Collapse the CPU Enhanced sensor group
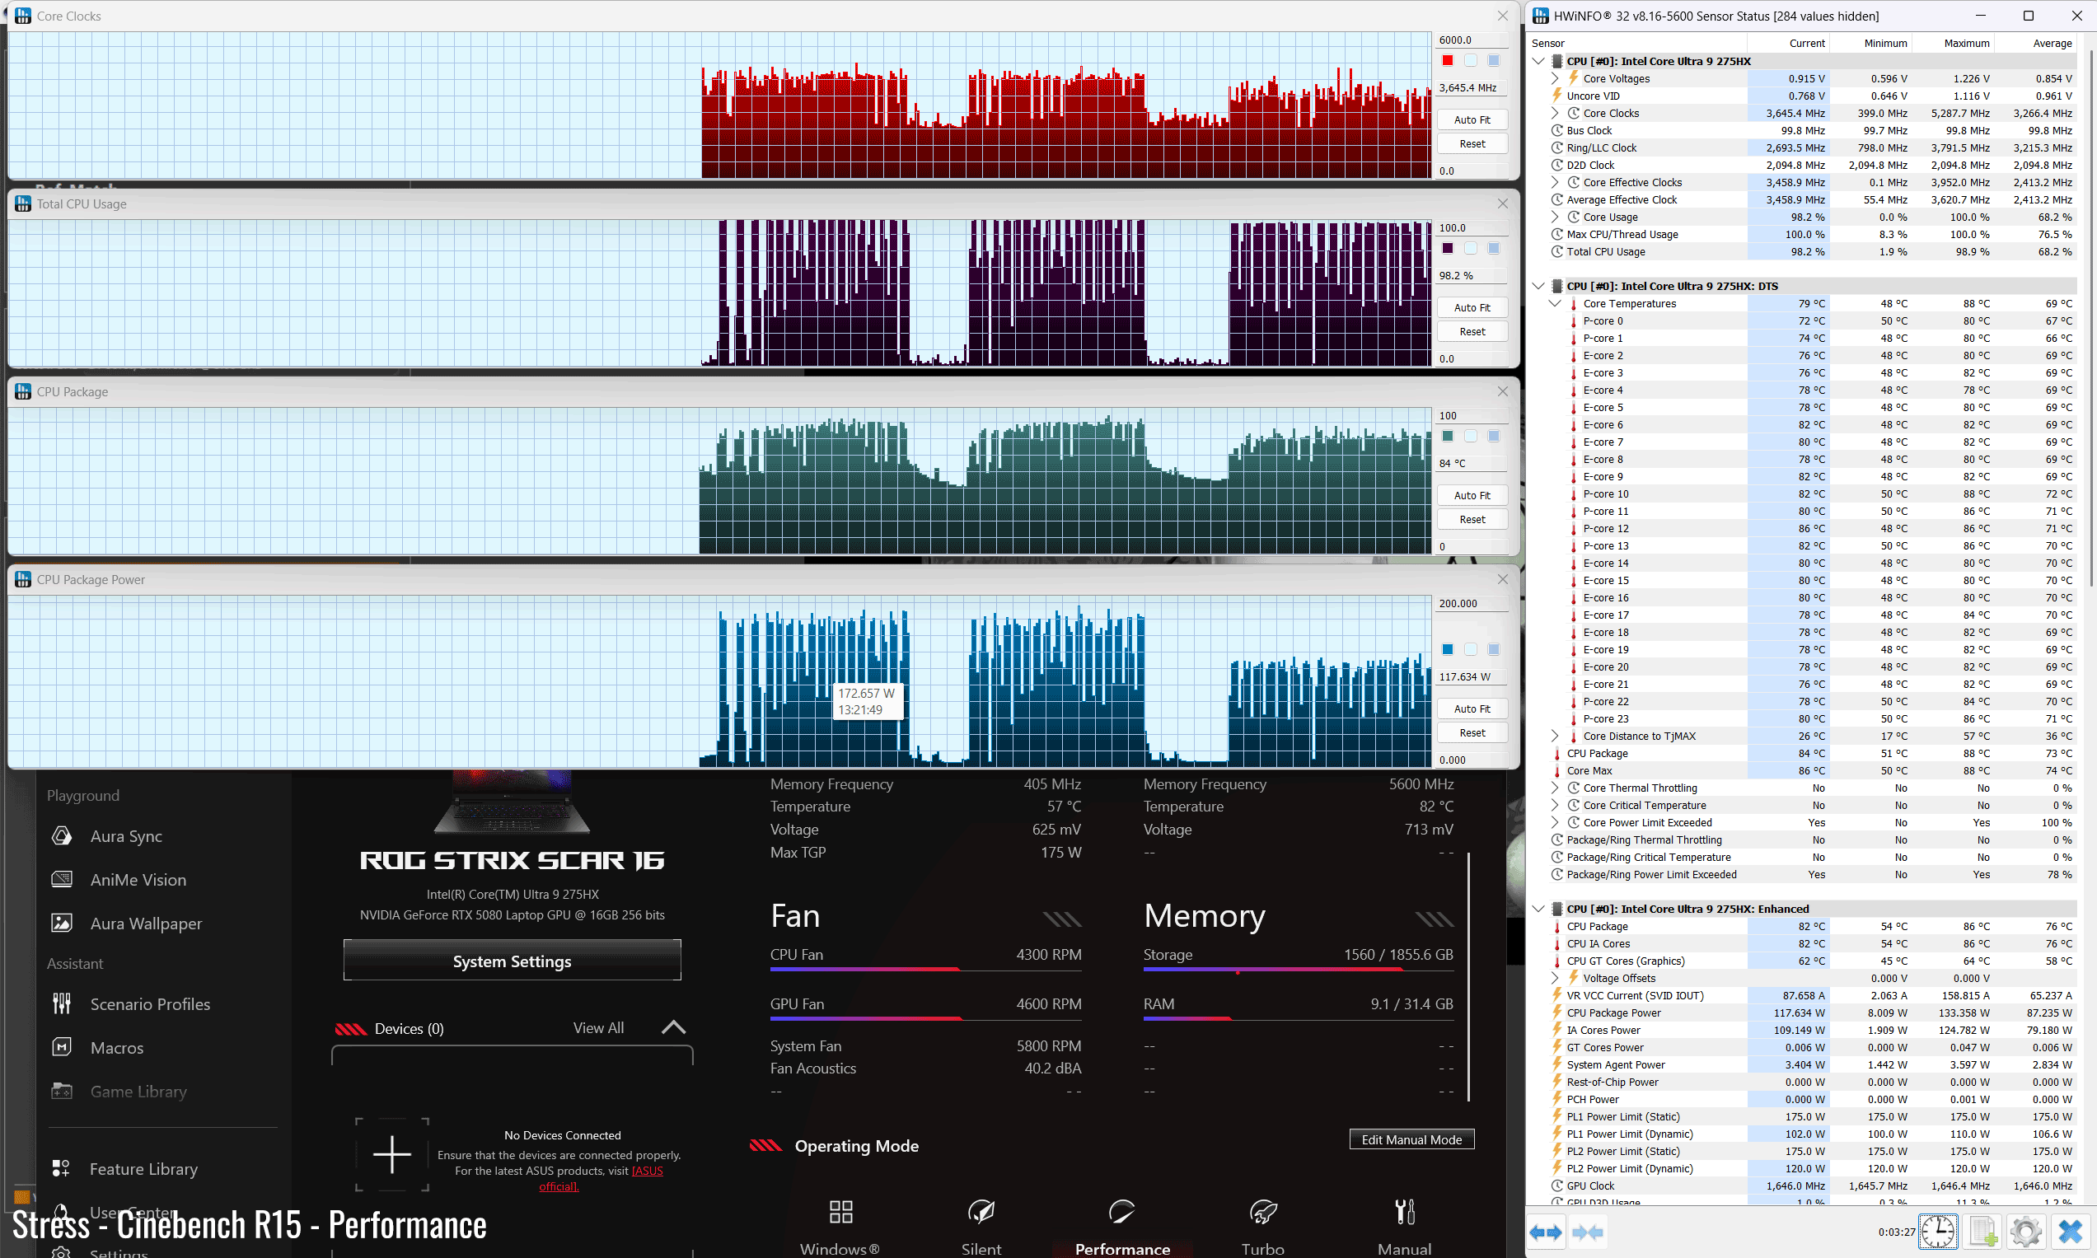The height and width of the screenshot is (1258, 2097). point(1538,909)
